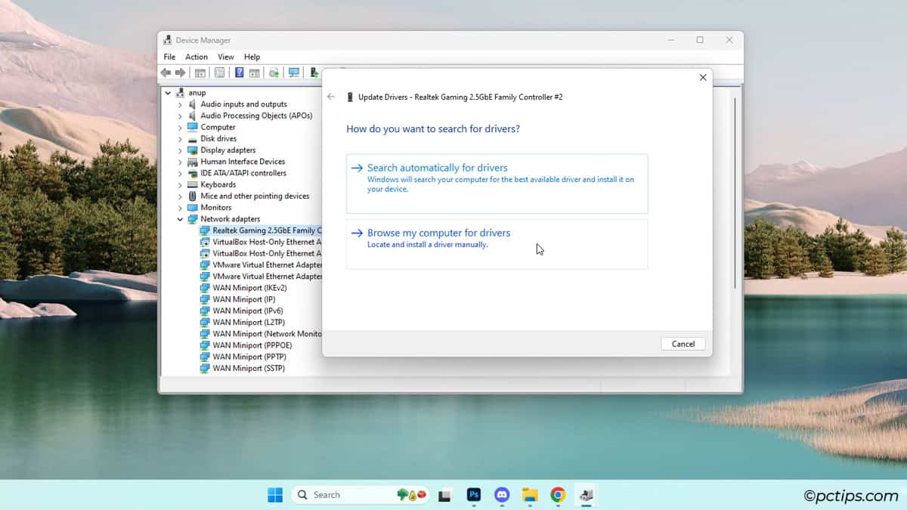Expand Mice and other pointing devices
Viewport: 907px width, 510px height.
[x=180, y=196]
